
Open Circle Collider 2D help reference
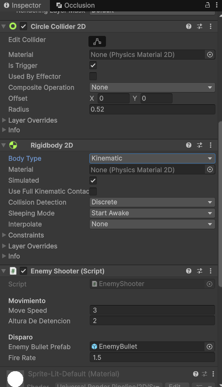coord(189,26)
